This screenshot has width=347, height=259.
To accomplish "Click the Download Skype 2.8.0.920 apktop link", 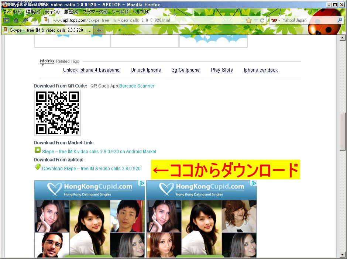I will click(91, 169).
